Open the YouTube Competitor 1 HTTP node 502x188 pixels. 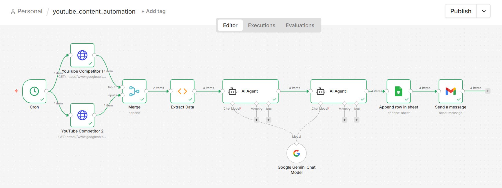(82, 55)
